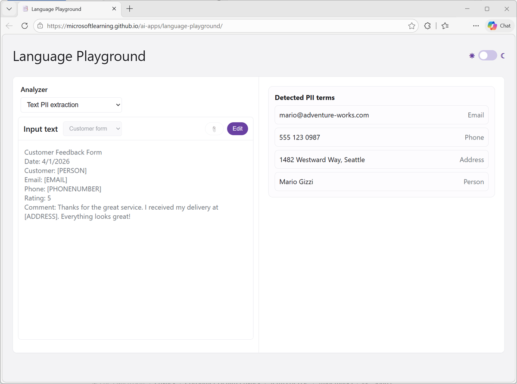Click the paperclip attachment icon
The height and width of the screenshot is (384, 517).
click(x=214, y=129)
